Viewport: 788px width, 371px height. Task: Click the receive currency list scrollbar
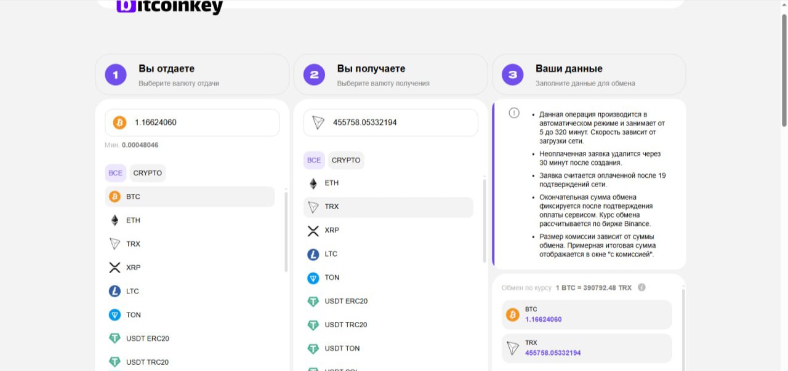[x=484, y=220]
